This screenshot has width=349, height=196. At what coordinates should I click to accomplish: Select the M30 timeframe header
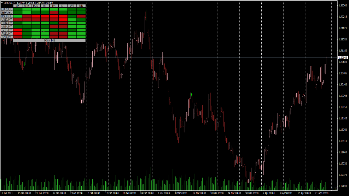[36, 6]
